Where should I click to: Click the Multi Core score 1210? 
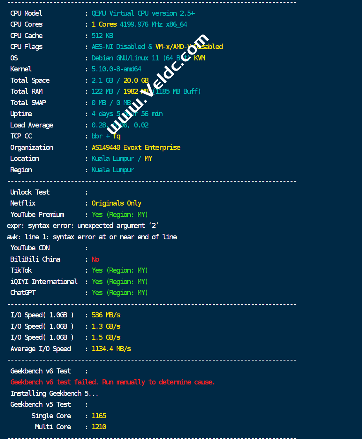[x=99, y=427]
